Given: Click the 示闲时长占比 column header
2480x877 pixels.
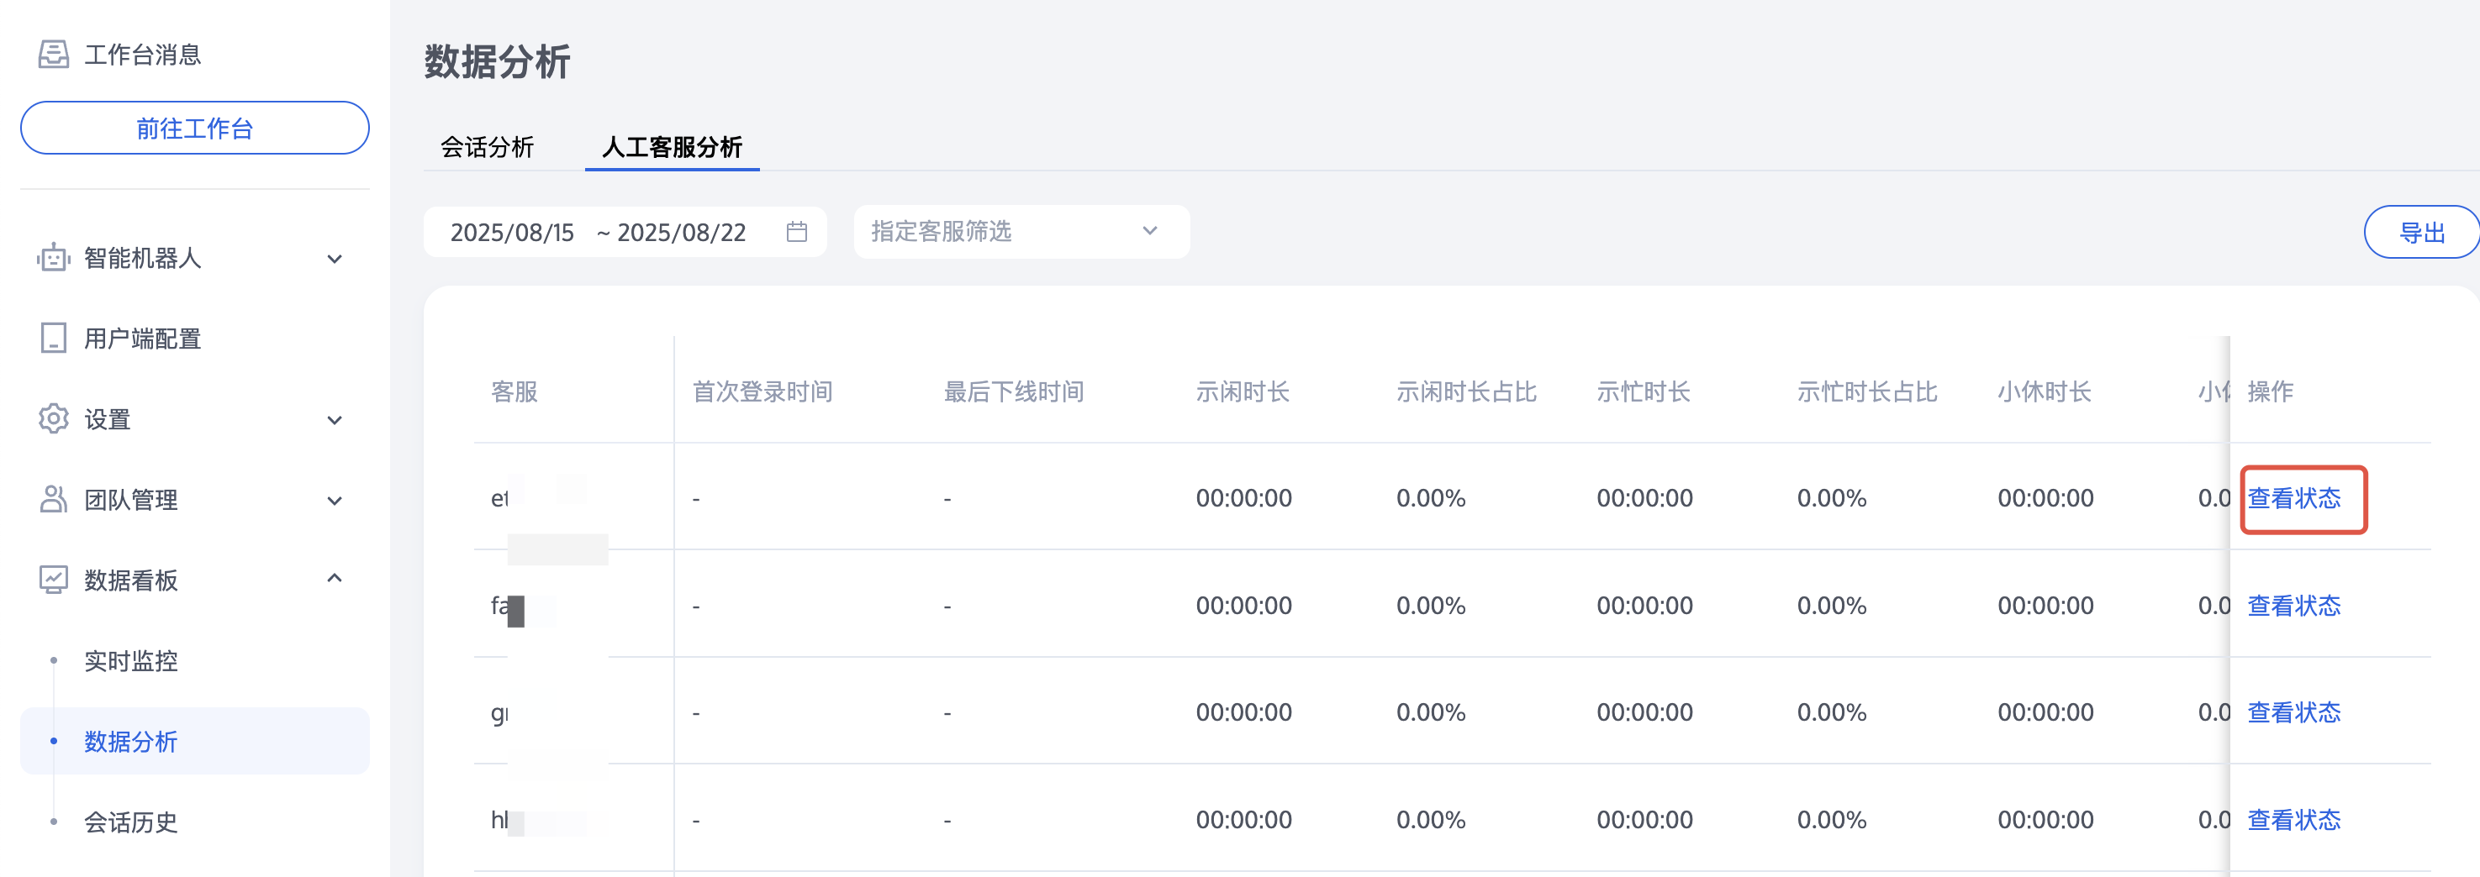Looking at the screenshot, I should [1466, 391].
